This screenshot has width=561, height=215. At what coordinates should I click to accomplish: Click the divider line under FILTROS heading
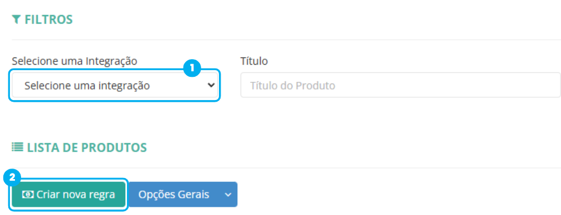(x=286, y=40)
